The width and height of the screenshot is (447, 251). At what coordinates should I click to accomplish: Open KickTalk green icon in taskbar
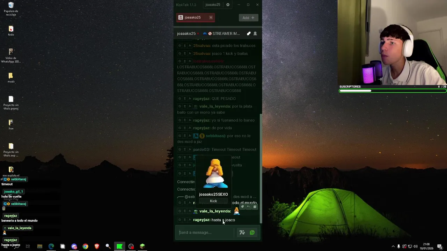coord(119,246)
